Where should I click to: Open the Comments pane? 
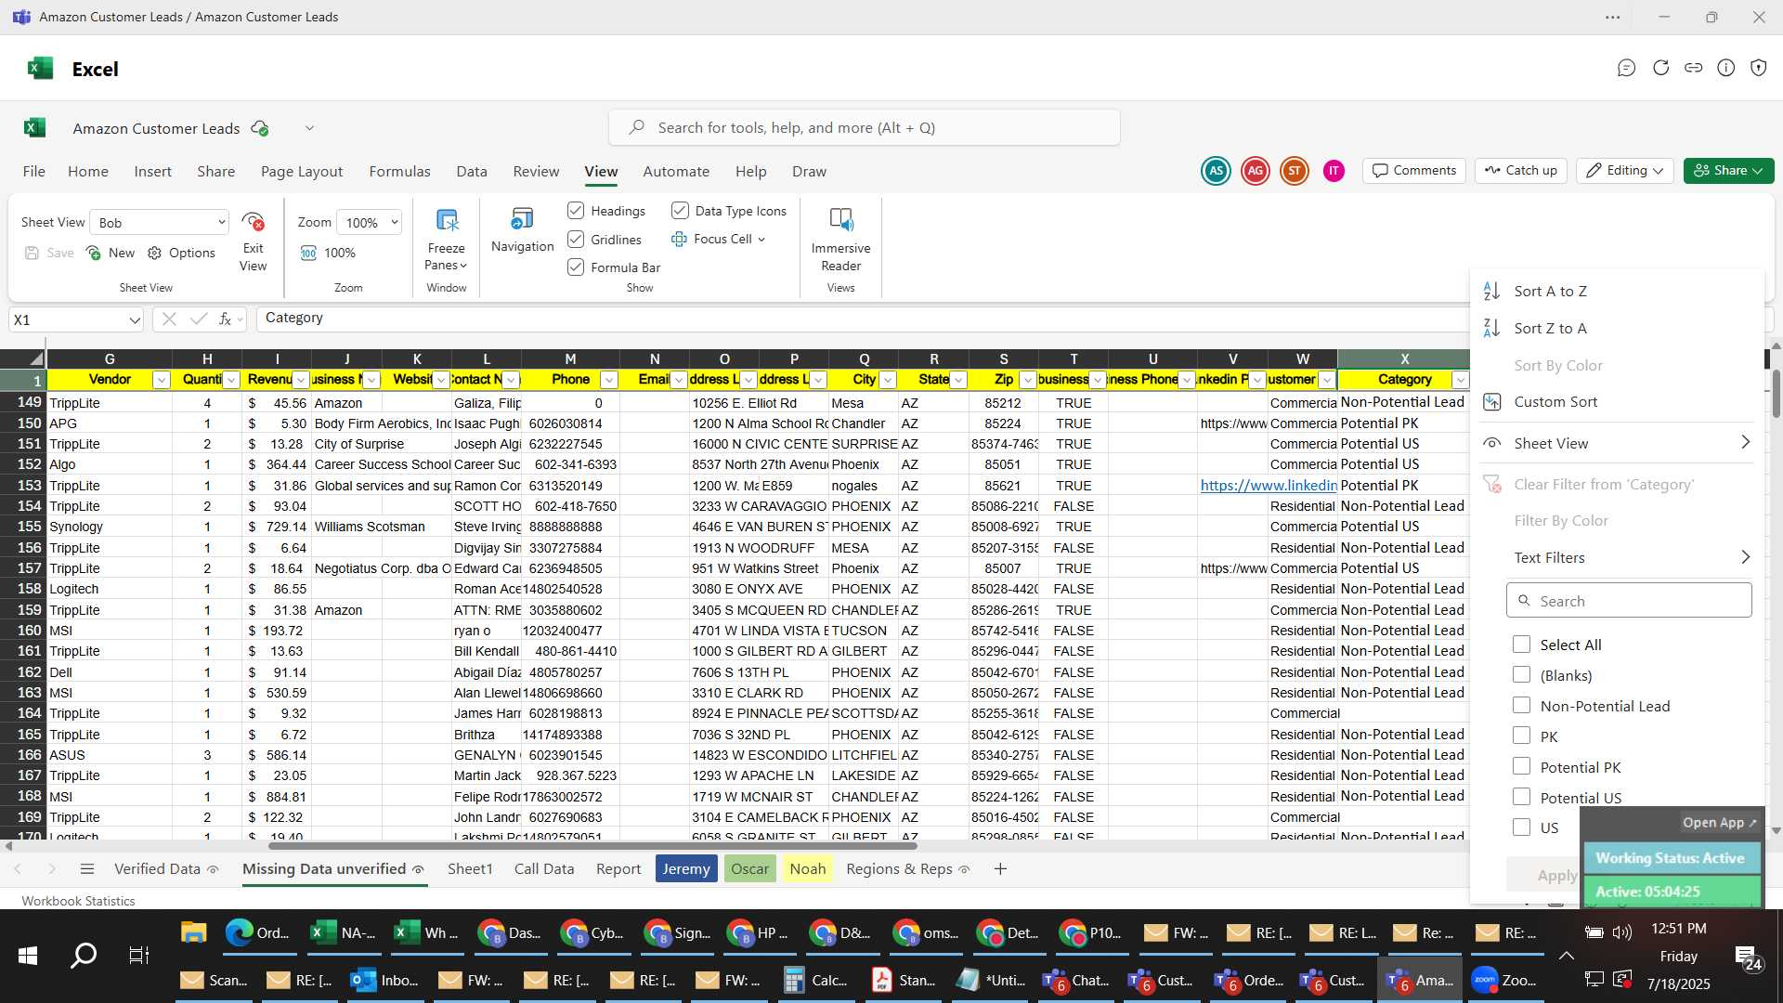pyautogui.click(x=1414, y=170)
